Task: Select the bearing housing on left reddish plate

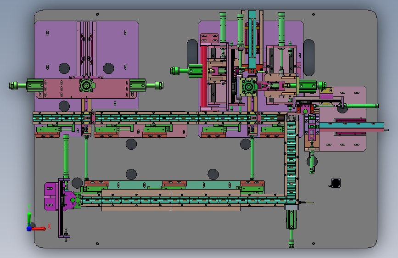Action: (86, 85)
